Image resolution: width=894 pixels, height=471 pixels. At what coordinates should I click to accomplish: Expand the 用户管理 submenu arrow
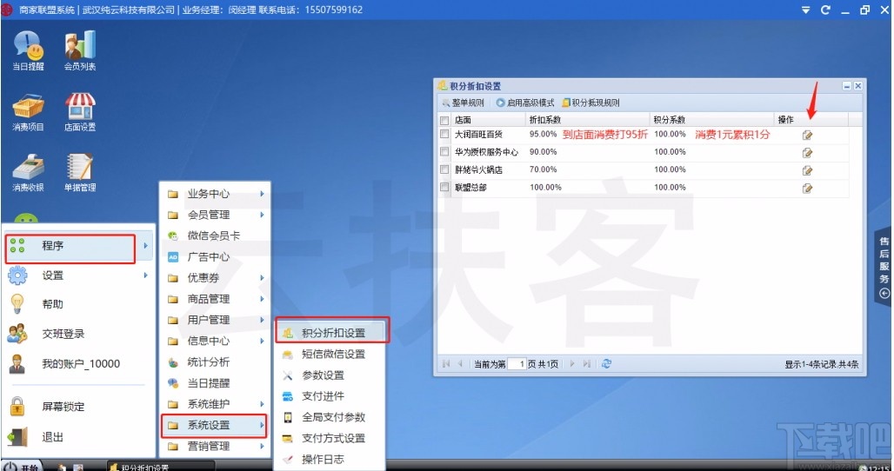[262, 320]
